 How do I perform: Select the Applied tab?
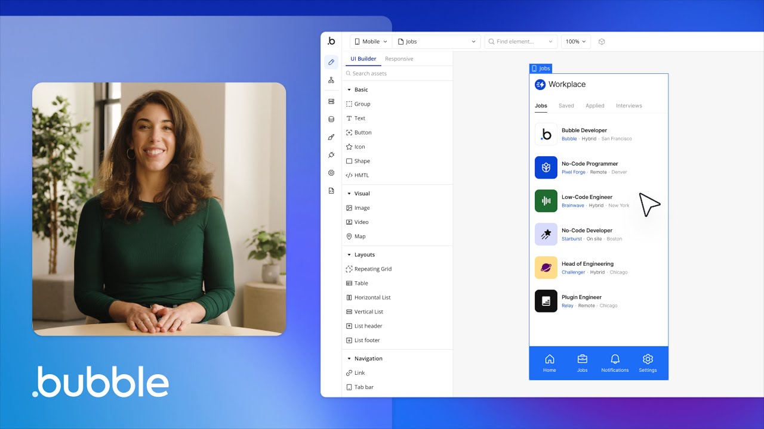pyautogui.click(x=595, y=105)
